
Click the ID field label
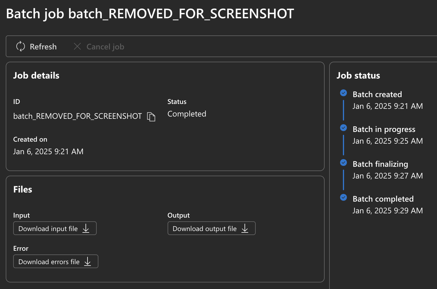17,102
